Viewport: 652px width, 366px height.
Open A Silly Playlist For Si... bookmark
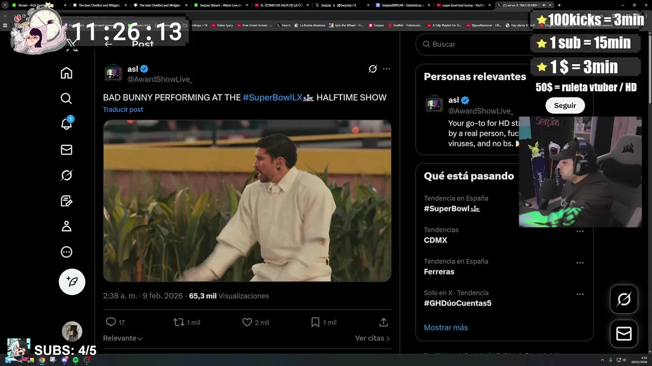(x=444, y=25)
